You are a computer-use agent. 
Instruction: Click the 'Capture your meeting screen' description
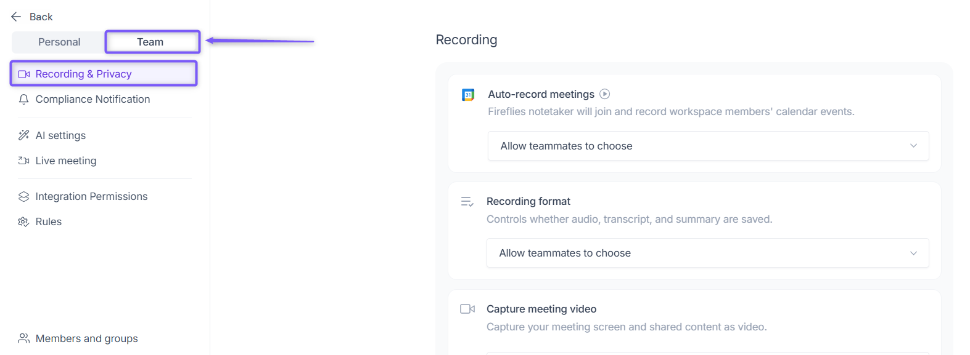tap(627, 327)
